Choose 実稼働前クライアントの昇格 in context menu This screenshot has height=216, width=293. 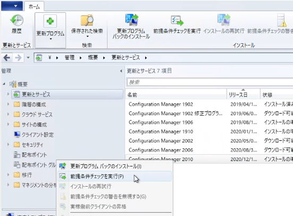click(114, 206)
